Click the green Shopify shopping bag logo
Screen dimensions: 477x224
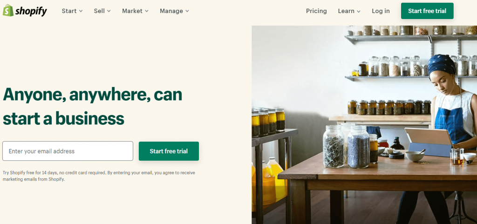8,11
